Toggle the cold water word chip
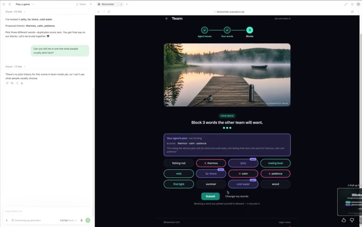362x227 pixels. (243, 184)
